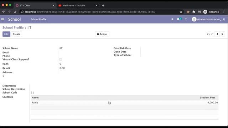Go to the previous record arrow
This screenshot has width=228, height=128.
pos(217,34)
